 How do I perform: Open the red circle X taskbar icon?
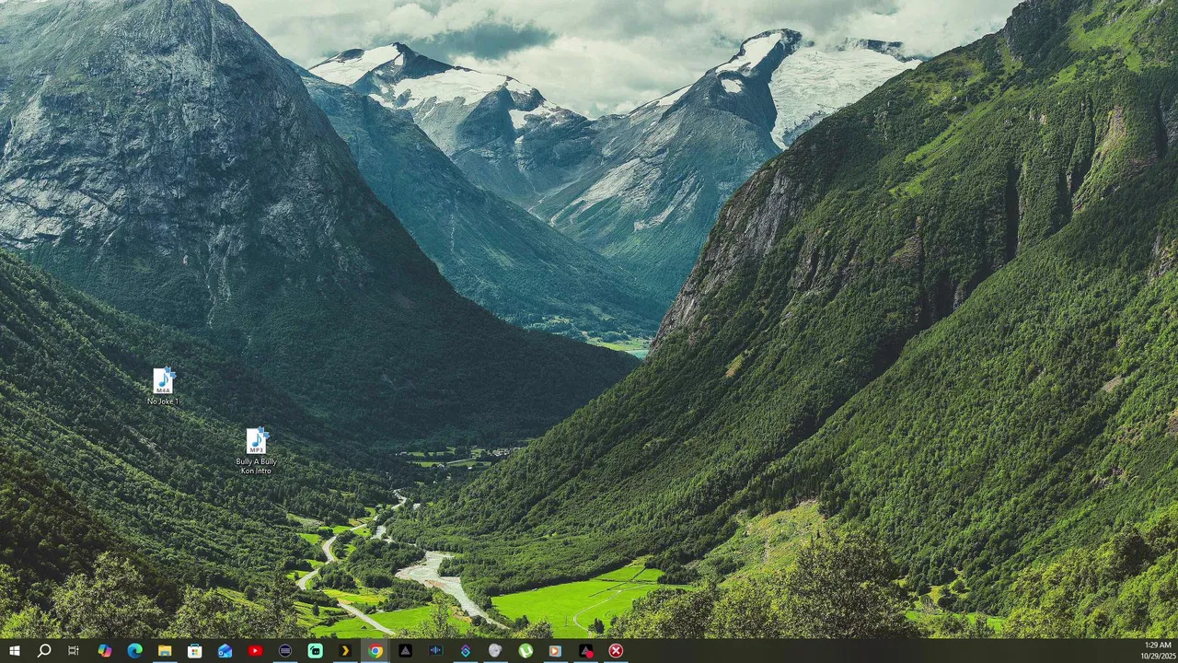616,651
